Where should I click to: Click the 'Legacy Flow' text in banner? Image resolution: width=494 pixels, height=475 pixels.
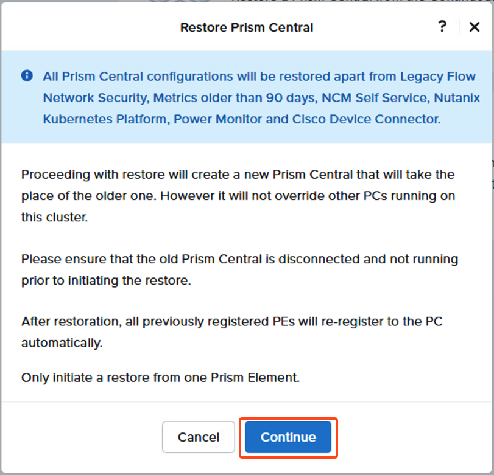[x=437, y=77]
